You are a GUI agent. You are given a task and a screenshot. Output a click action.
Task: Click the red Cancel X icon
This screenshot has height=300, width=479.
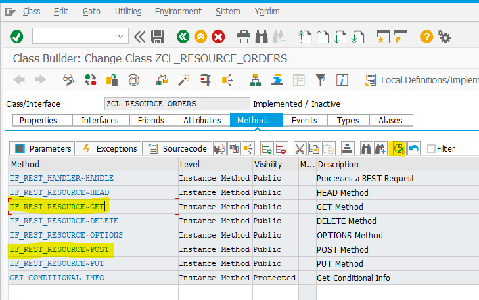click(x=219, y=37)
